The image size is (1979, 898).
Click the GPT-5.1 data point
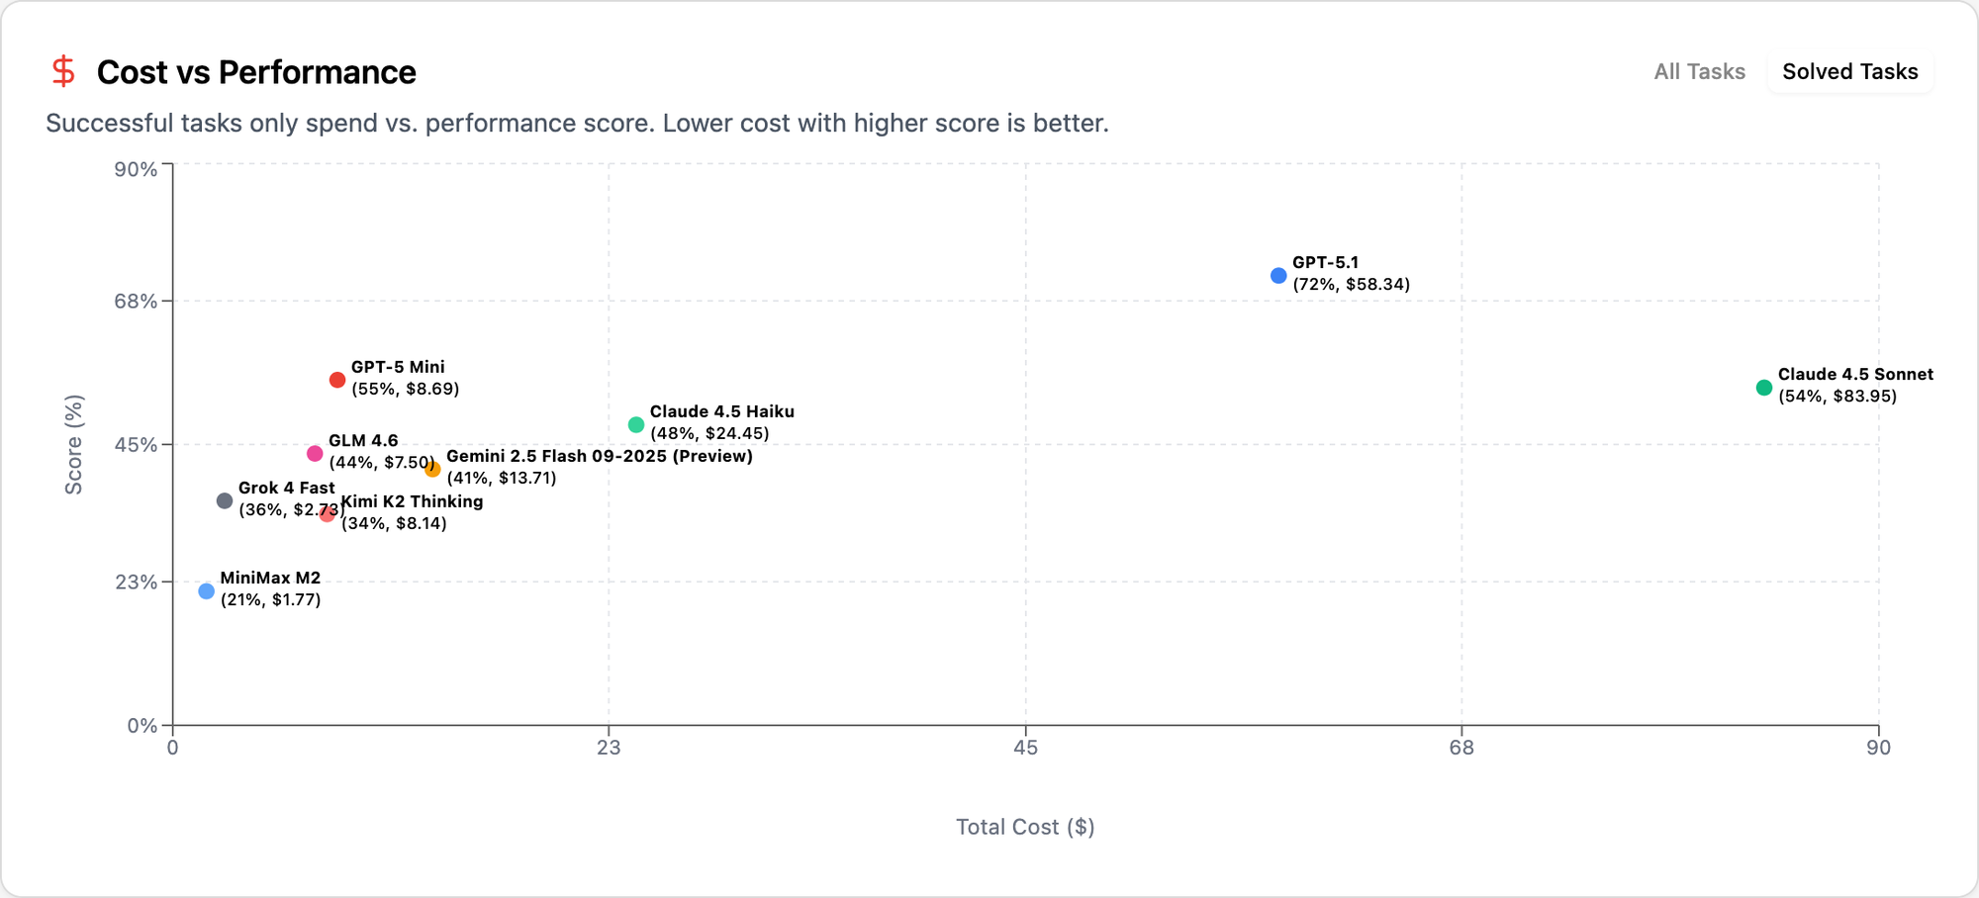click(1278, 276)
